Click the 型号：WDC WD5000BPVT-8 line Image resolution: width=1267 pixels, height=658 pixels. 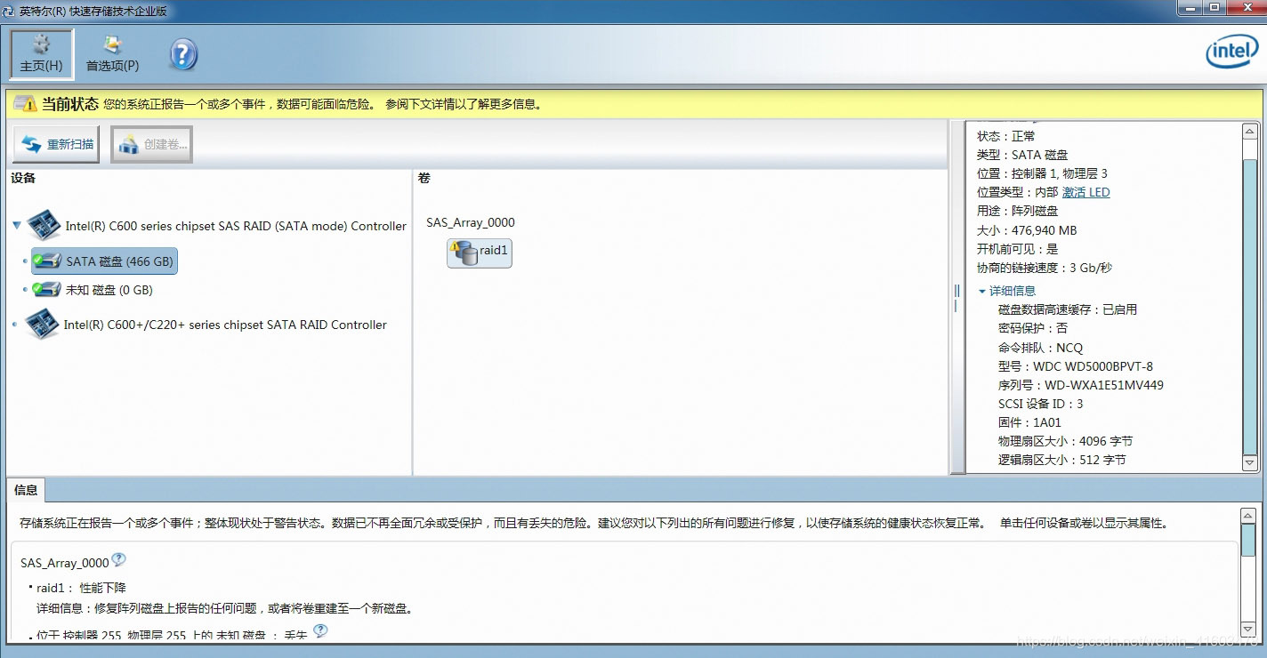(x=1076, y=366)
